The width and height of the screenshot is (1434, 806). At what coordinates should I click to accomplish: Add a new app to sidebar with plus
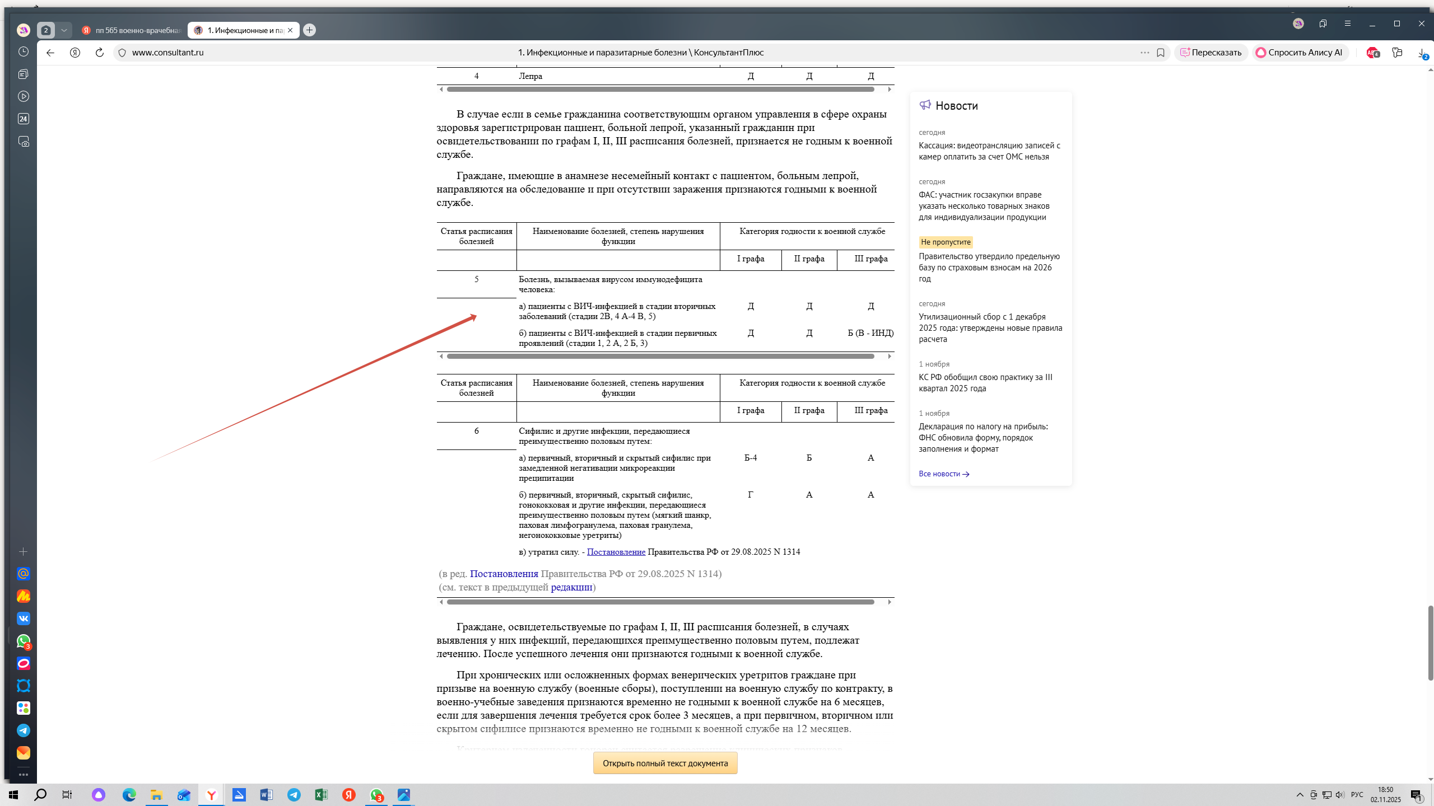[24, 552]
